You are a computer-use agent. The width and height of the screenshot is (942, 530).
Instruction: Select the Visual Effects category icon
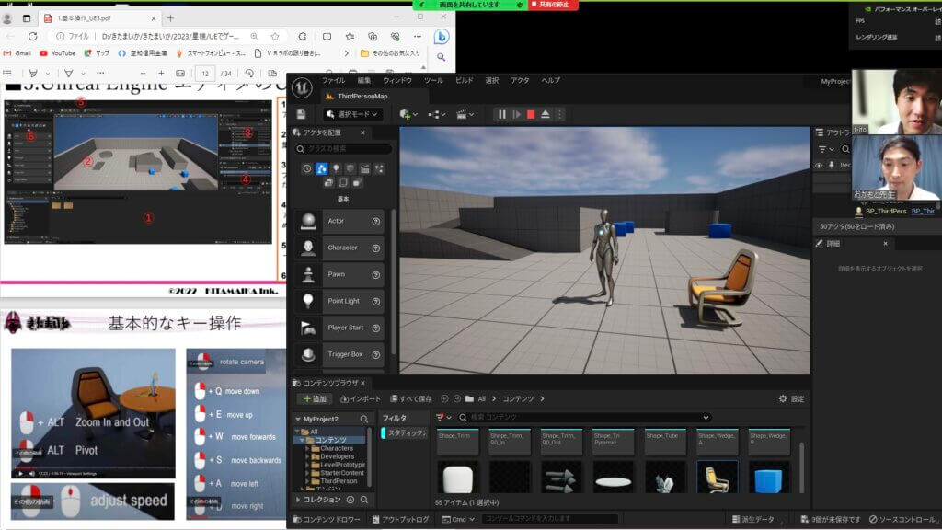tap(379, 169)
